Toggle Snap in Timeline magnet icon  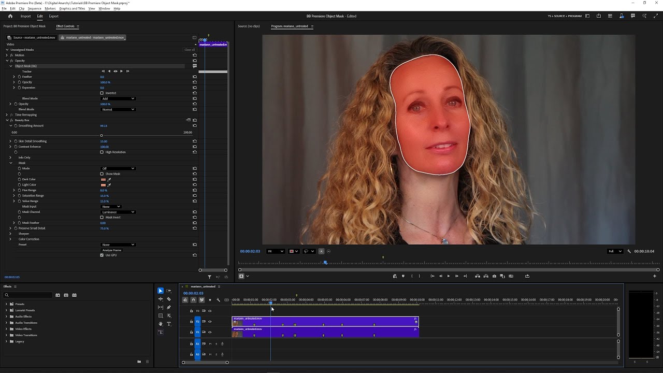click(193, 300)
